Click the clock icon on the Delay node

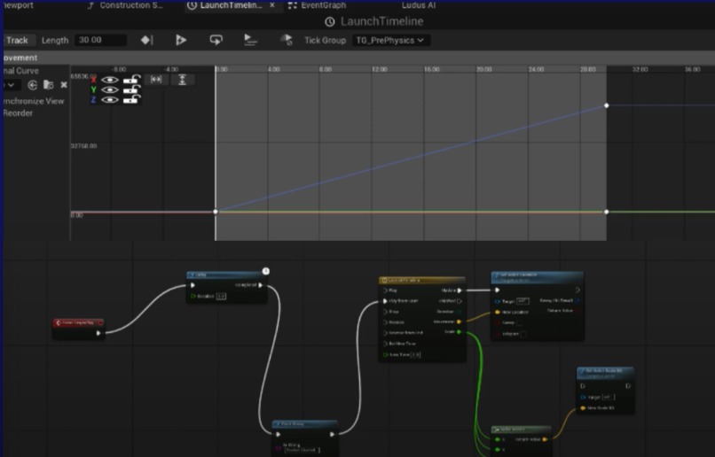point(265,271)
